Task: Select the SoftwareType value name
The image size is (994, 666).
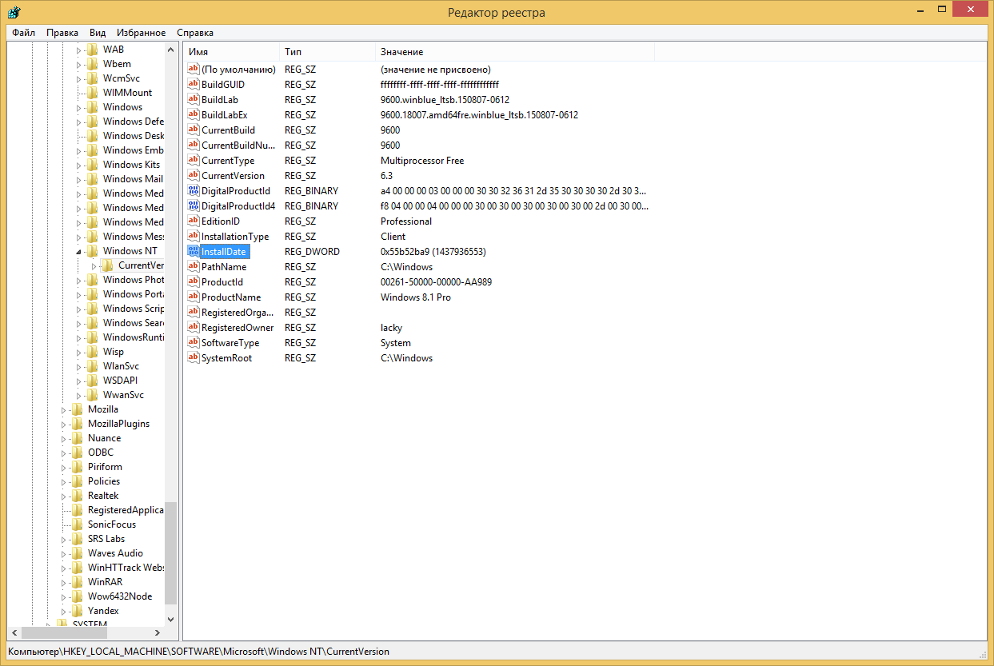Action: [x=230, y=342]
